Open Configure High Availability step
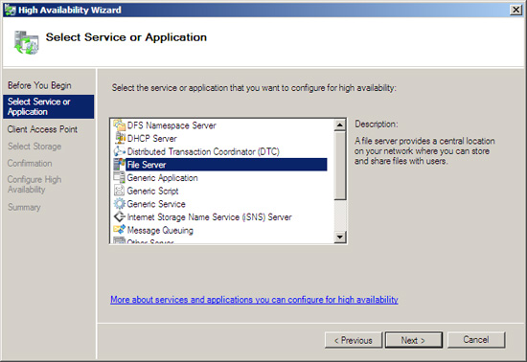Image resolution: width=527 pixels, height=362 pixels. pyautogui.click(x=34, y=185)
